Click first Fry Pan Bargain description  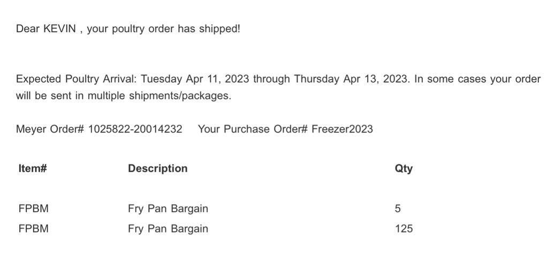(168, 209)
